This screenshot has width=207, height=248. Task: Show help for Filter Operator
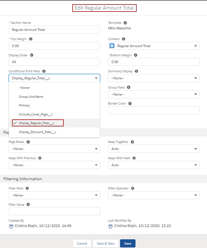pos(133,188)
